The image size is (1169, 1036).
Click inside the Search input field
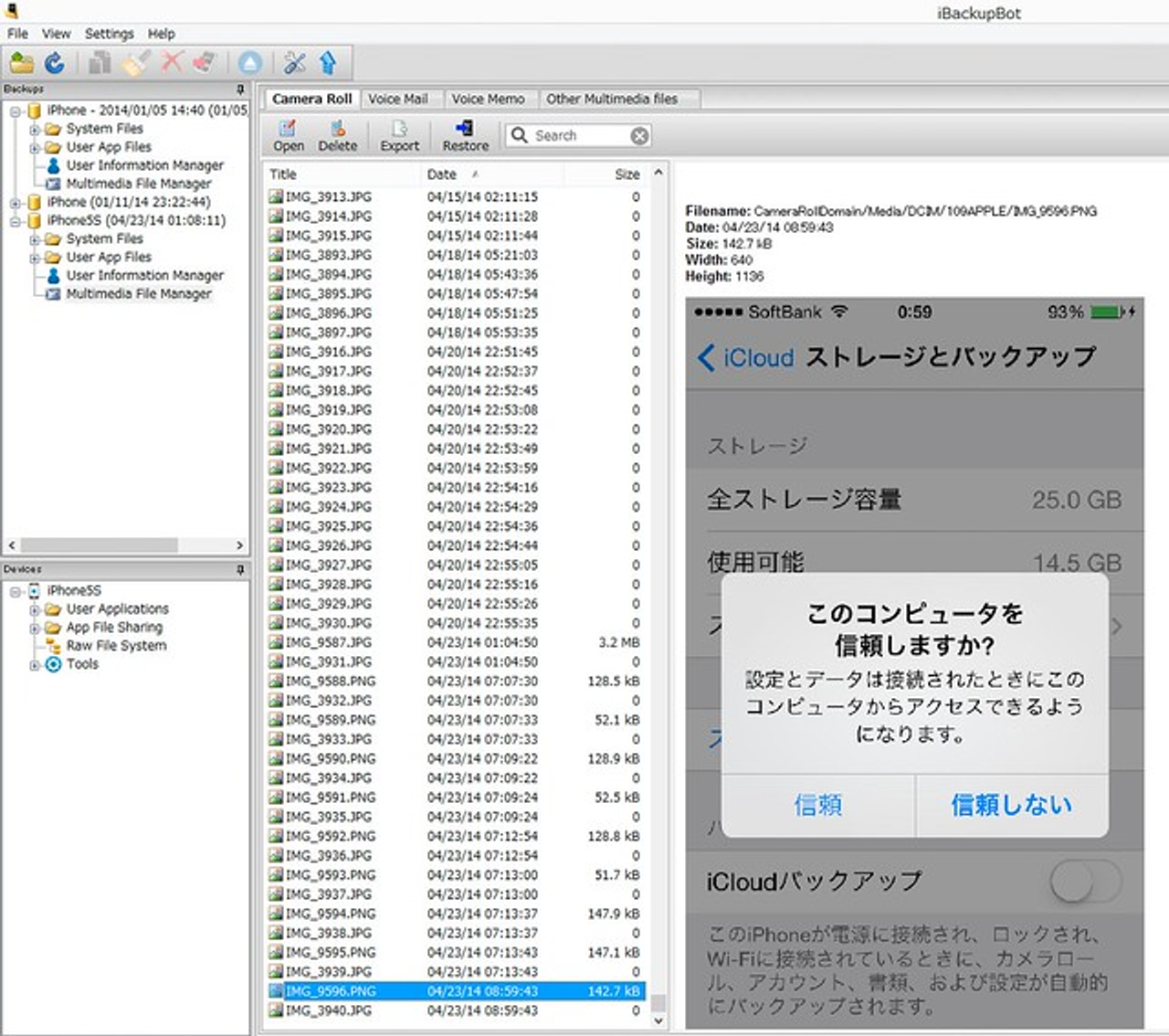[x=580, y=135]
